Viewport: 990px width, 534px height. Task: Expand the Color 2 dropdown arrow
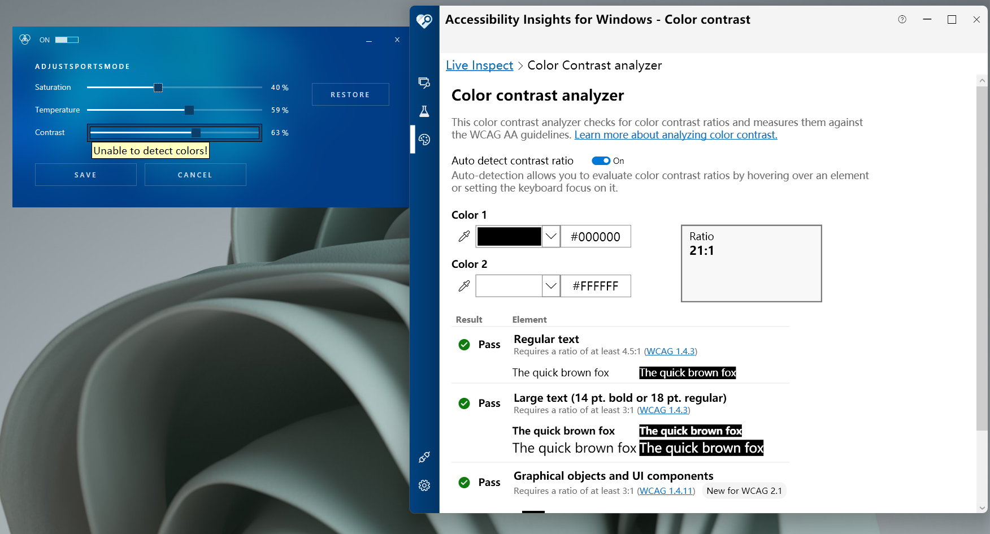[551, 286]
